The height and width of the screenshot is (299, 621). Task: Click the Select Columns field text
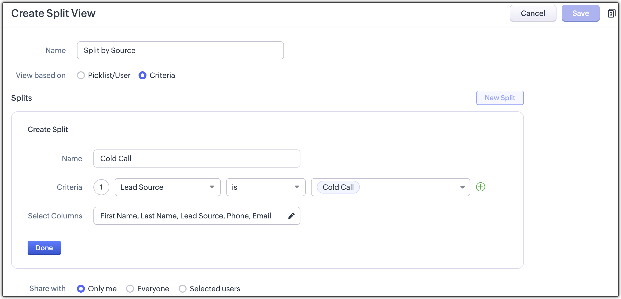click(186, 216)
